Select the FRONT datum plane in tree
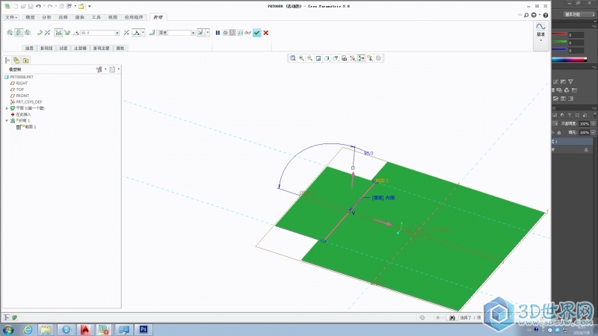This screenshot has width=598, height=336. pyautogui.click(x=22, y=96)
